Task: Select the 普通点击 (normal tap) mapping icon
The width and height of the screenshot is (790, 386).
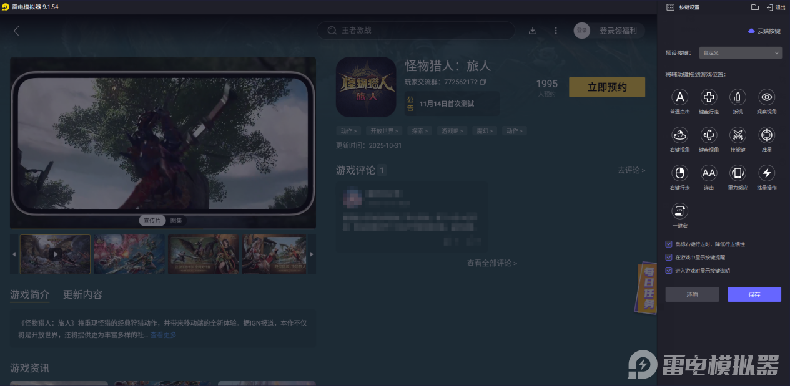Action: tap(679, 98)
